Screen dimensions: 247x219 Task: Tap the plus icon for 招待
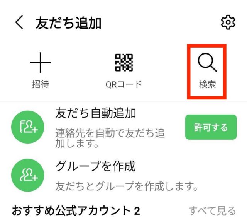coord(40,63)
